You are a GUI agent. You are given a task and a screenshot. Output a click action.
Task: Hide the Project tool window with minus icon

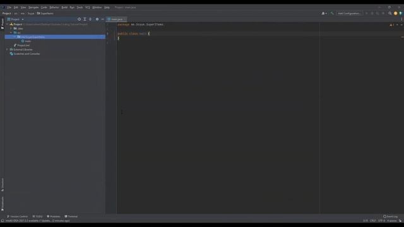pyautogui.click(x=102, y=20)
